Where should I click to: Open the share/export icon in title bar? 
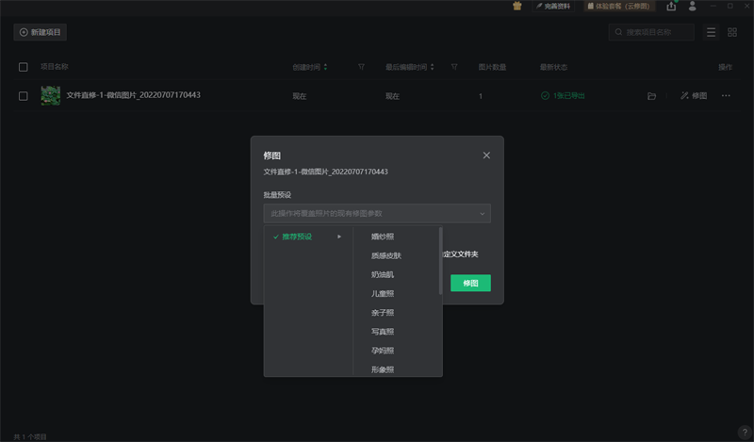671,6
